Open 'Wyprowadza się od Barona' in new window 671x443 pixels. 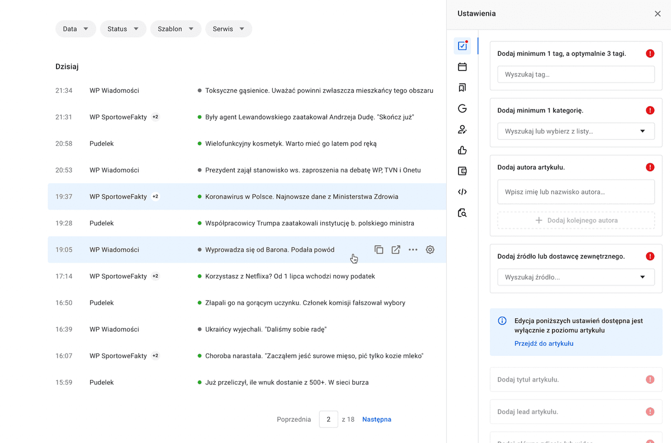click(x=396, y=250)
